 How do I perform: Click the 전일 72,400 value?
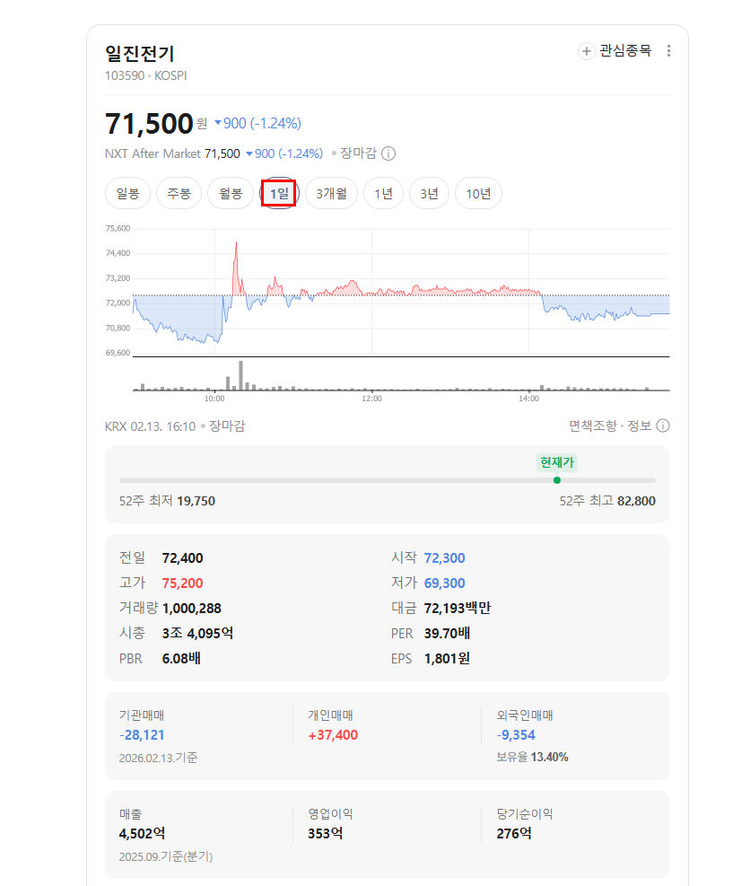[x=182, y=558]
